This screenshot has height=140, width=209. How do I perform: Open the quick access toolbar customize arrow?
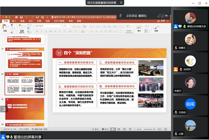point(47,17)
